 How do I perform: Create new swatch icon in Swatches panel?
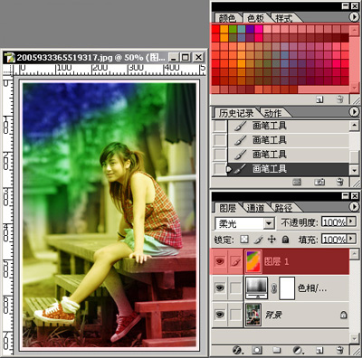[x=319, y=99]
